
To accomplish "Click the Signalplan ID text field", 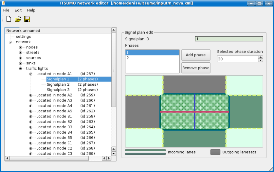I will tap(229, 39).
